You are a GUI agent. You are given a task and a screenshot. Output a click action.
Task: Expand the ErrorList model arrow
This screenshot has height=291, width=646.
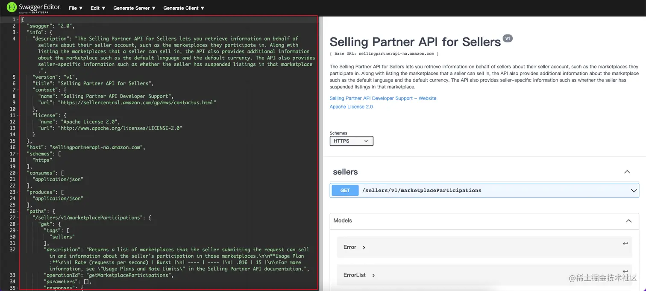point(373,275)
